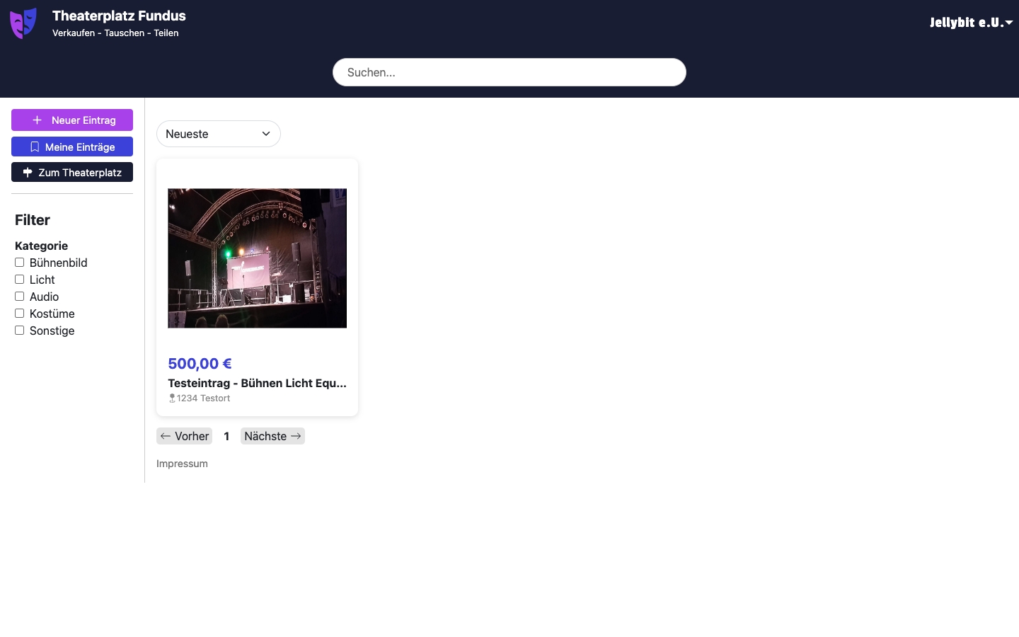The image size is (1019, 637).
Task: Click the Theaterplatz Fundus site title
Action: (x=119, y=16)
